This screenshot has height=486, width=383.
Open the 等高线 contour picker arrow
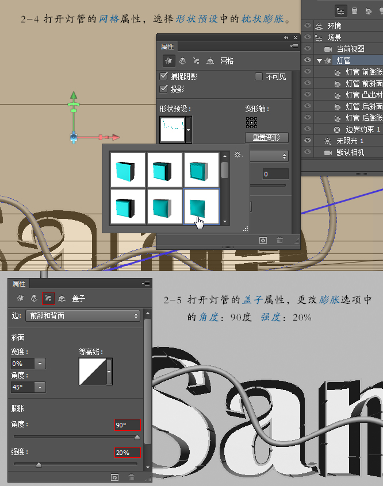point(109,372)
